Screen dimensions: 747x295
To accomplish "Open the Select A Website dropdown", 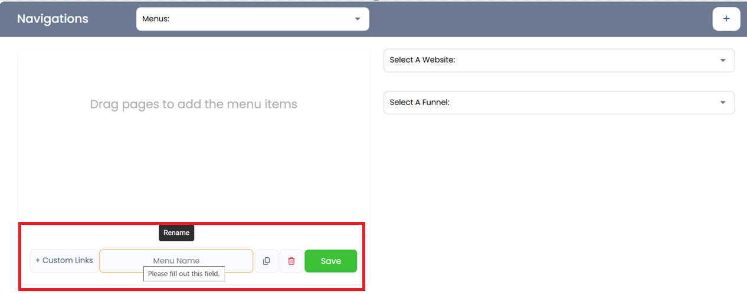I will pos(558,60).
